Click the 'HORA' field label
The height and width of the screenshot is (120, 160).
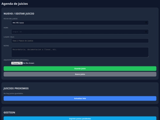tap(6, 28)
